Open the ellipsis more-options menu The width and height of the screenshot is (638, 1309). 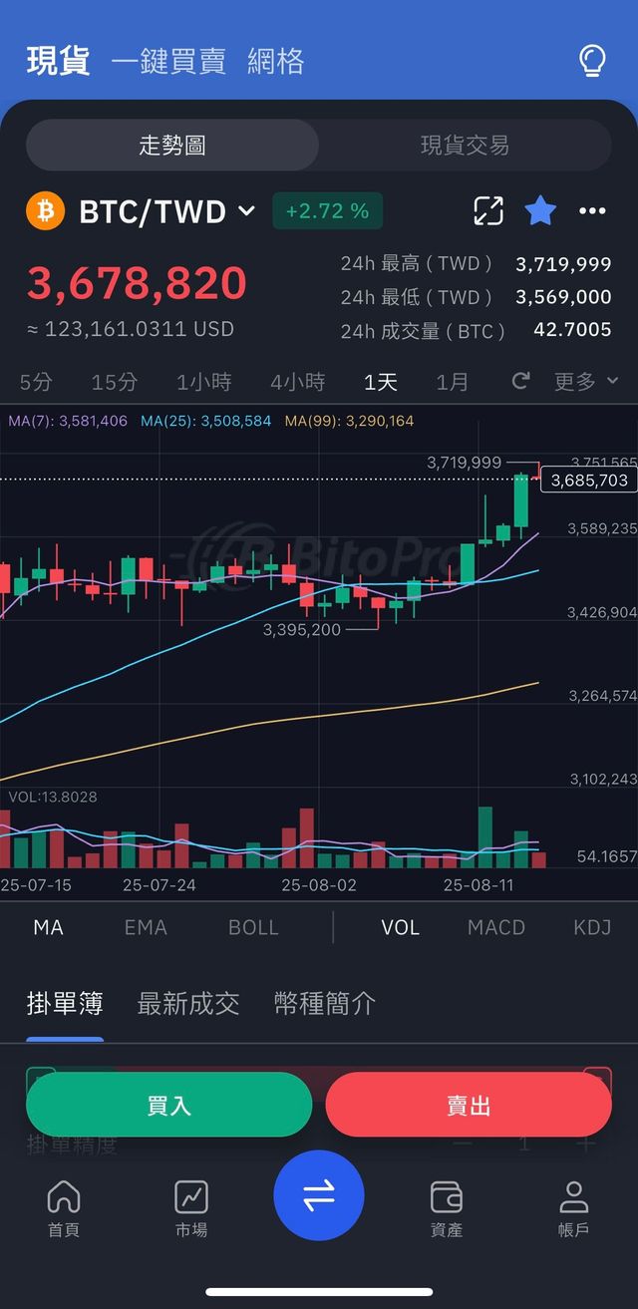click(593, 210)
